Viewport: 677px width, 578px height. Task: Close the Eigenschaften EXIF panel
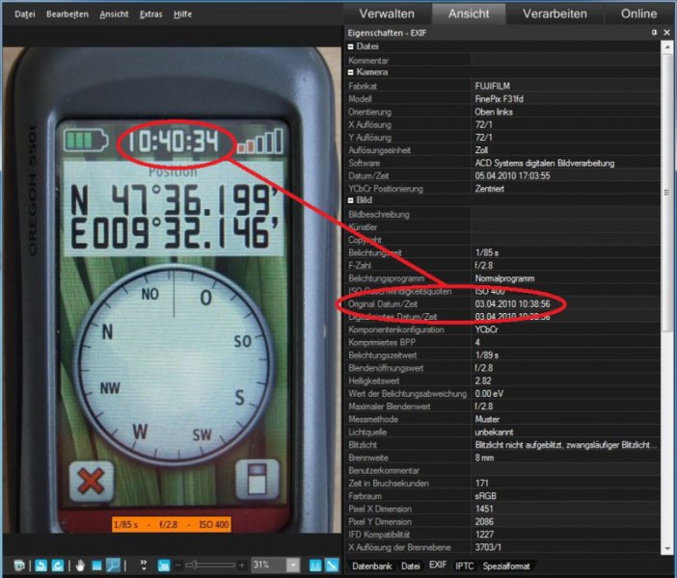666,33
